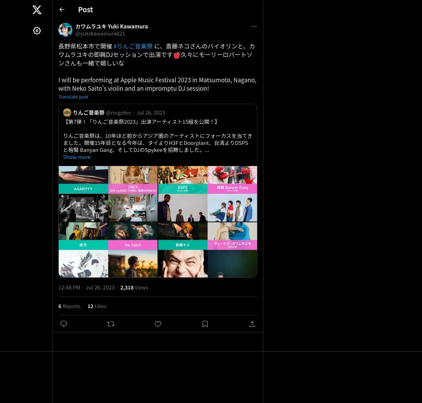Click Translate post link
Image resolution: width=422 pixels, height=403 pixels.
73,97
